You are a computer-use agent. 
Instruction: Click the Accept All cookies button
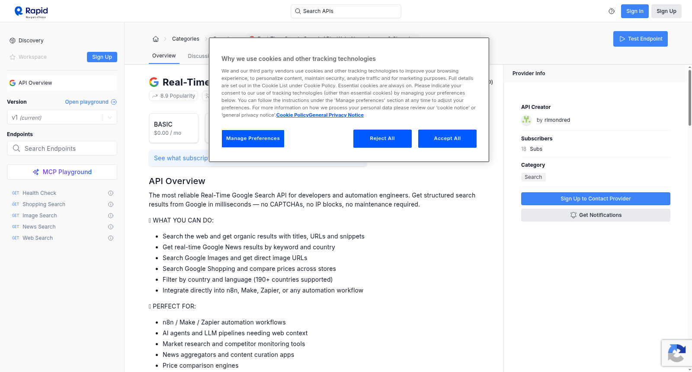[x=447, y=139]
